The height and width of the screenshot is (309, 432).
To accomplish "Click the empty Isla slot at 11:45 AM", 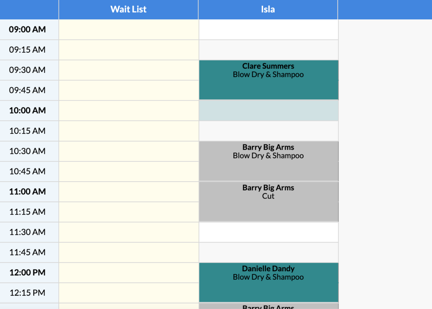I will point(268,252).
